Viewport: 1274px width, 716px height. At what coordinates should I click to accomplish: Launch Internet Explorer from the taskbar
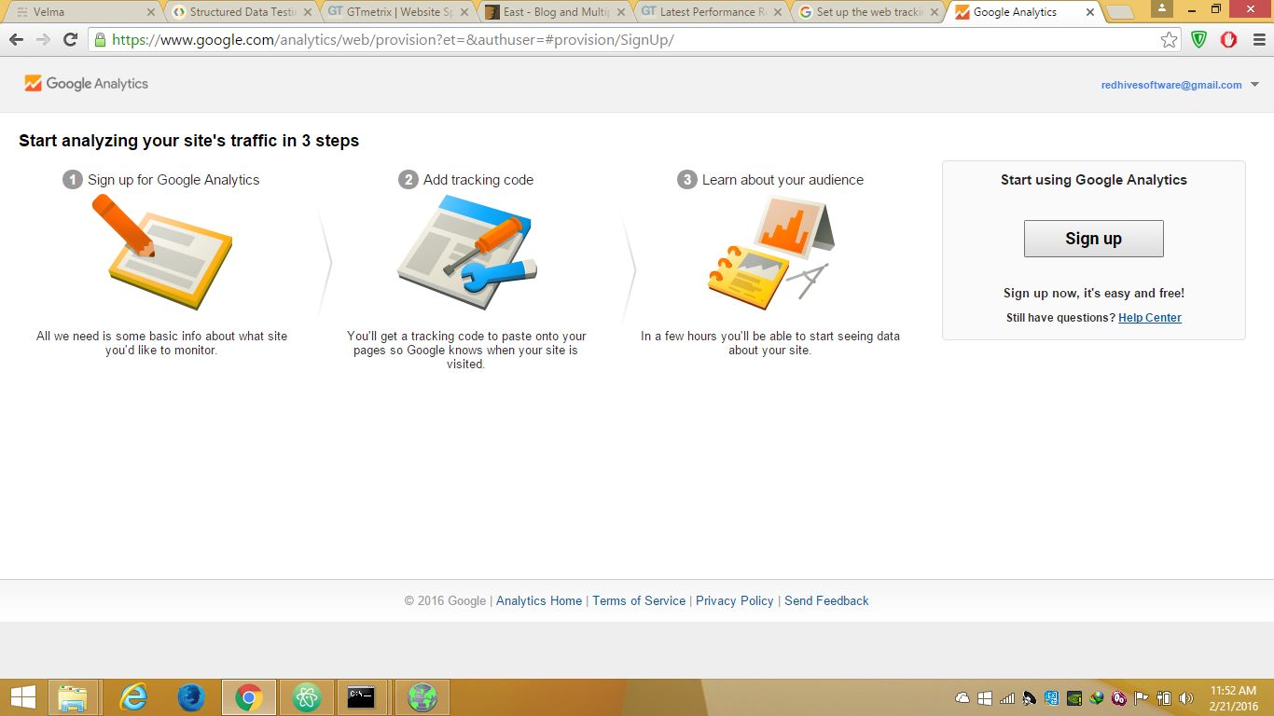(134, 697)
